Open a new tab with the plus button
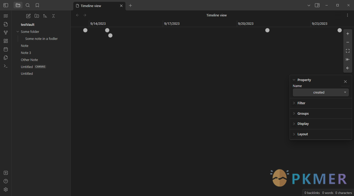 pyautogui.click(x=130, y=5)
